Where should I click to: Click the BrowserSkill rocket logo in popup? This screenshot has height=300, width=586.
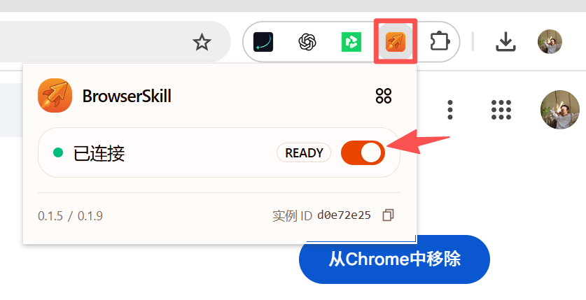tap(55, 96)
